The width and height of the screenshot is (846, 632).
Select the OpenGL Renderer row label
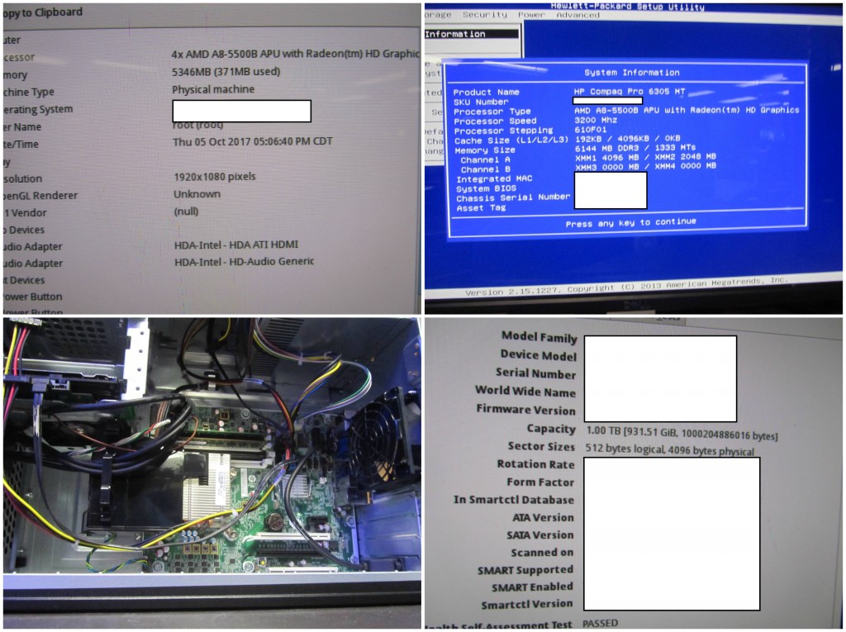coord(40,195)
